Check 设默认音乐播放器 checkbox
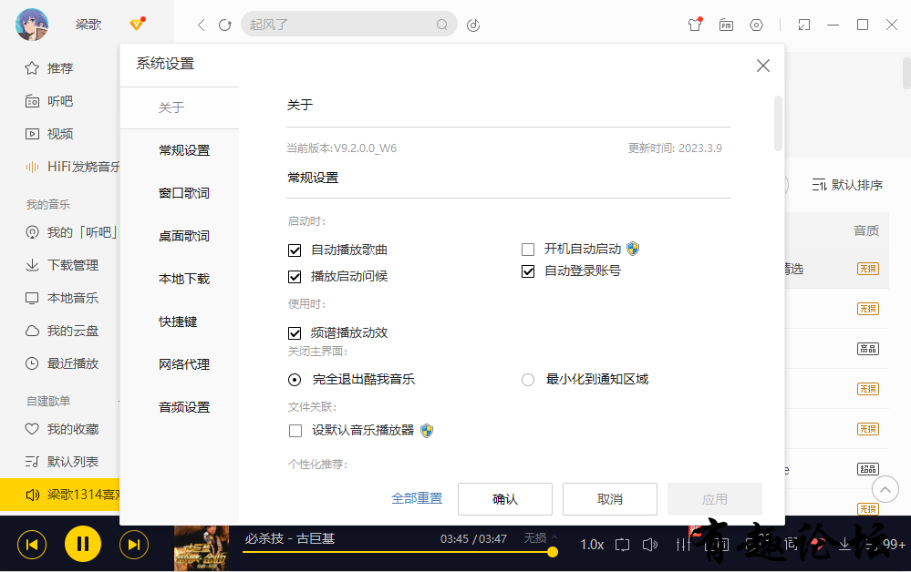The width and height of the screenshot is (911, 572). [295, 431]
